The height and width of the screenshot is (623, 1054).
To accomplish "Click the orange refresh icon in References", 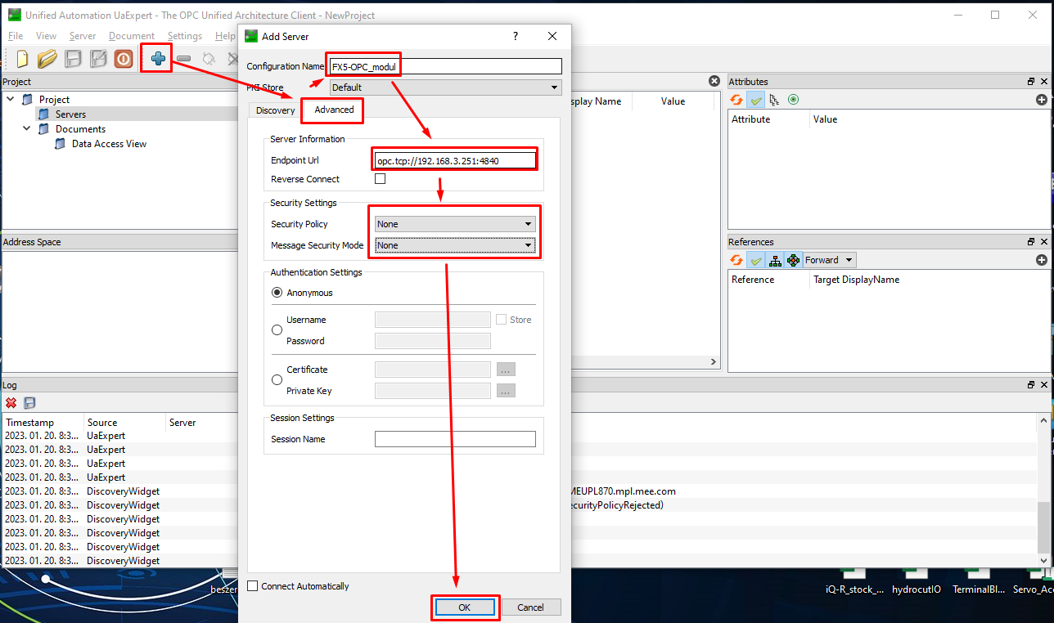I will [x=736, y=260].
